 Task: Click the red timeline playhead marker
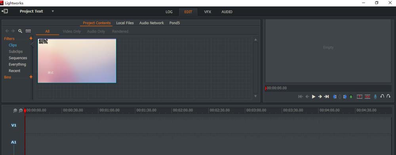click(25, 110)
